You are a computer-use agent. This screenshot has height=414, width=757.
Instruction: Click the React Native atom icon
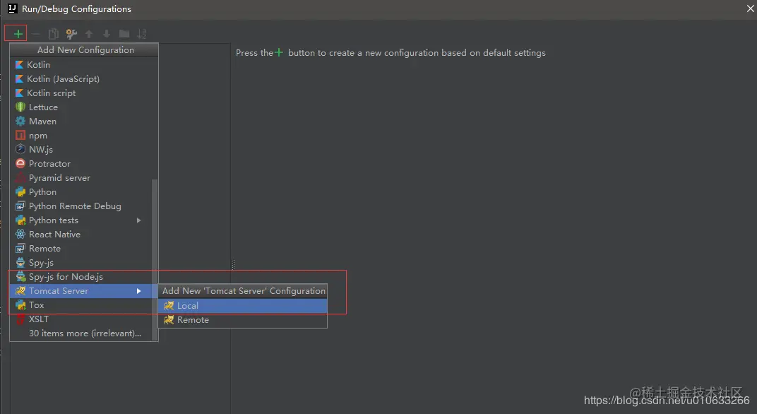(x=20, y=235)
